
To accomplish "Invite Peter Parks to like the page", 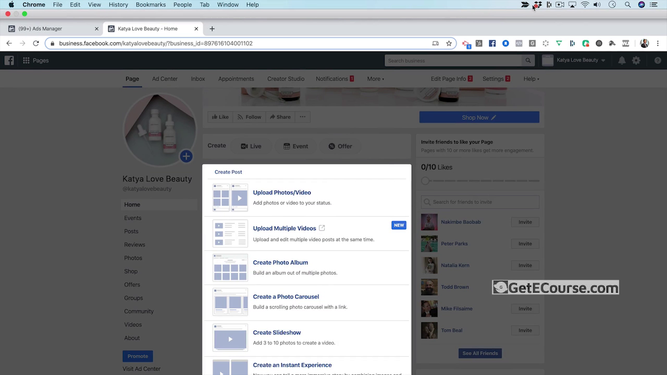I will click(x=525, y=244).
